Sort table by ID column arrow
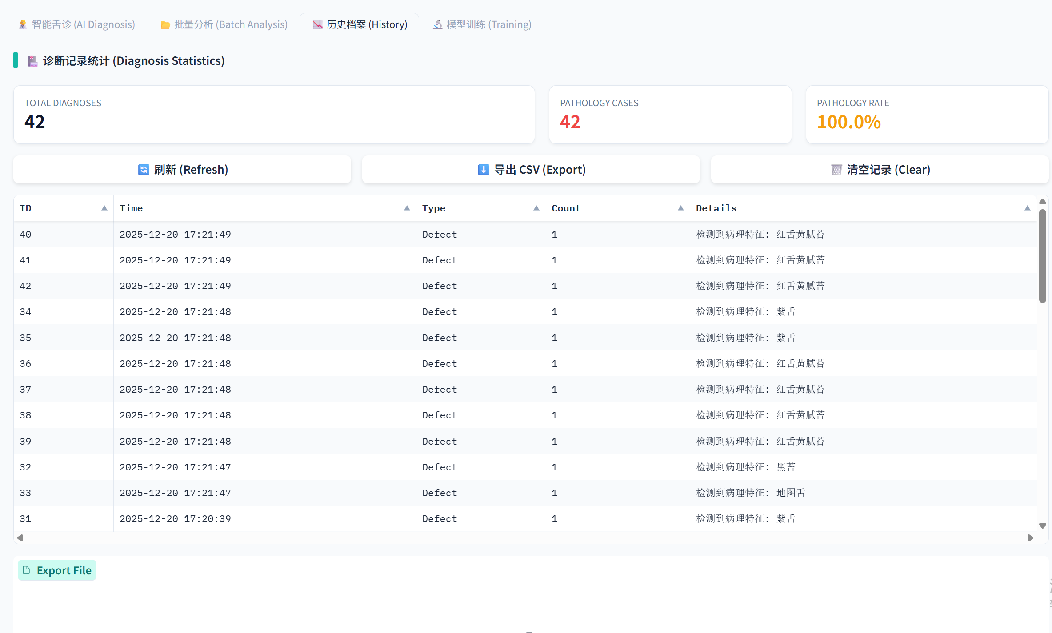The height and width of the screenshot is (633, 1052). coord(104,208)
